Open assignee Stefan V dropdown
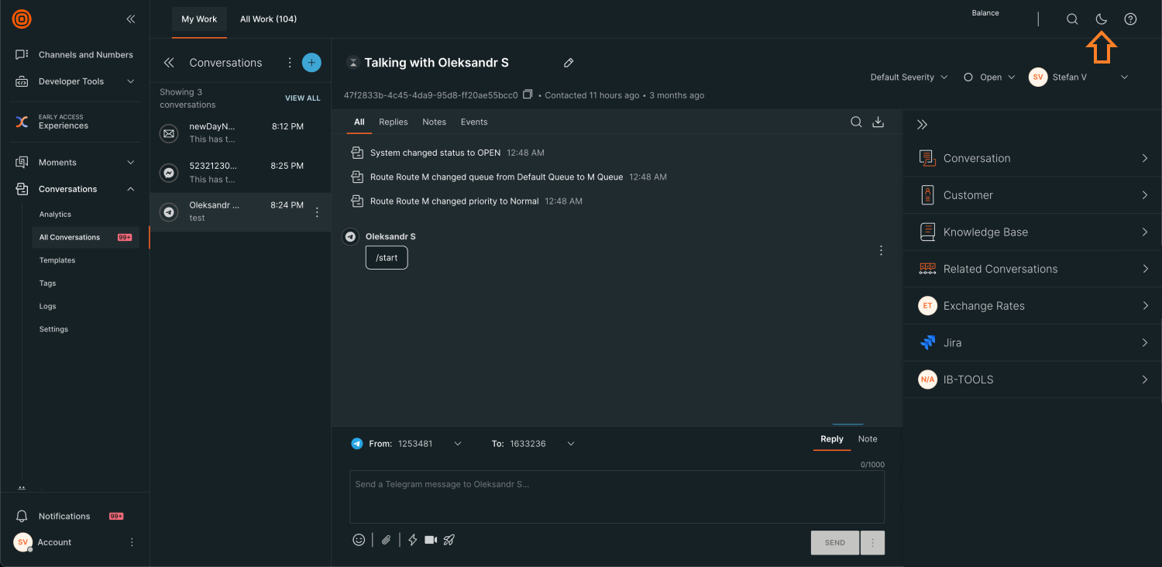The height and width of the screenshot is (567, 1162). (x=1079, y=77)
